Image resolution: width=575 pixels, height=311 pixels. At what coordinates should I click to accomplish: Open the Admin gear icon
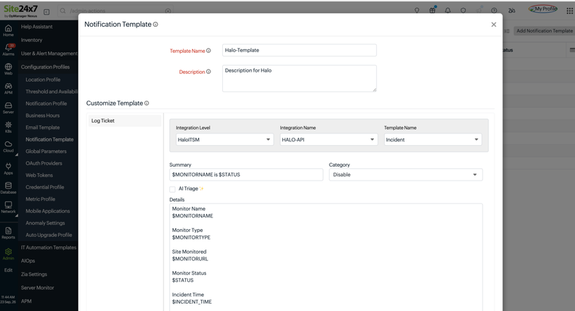[x=8, y=254]
